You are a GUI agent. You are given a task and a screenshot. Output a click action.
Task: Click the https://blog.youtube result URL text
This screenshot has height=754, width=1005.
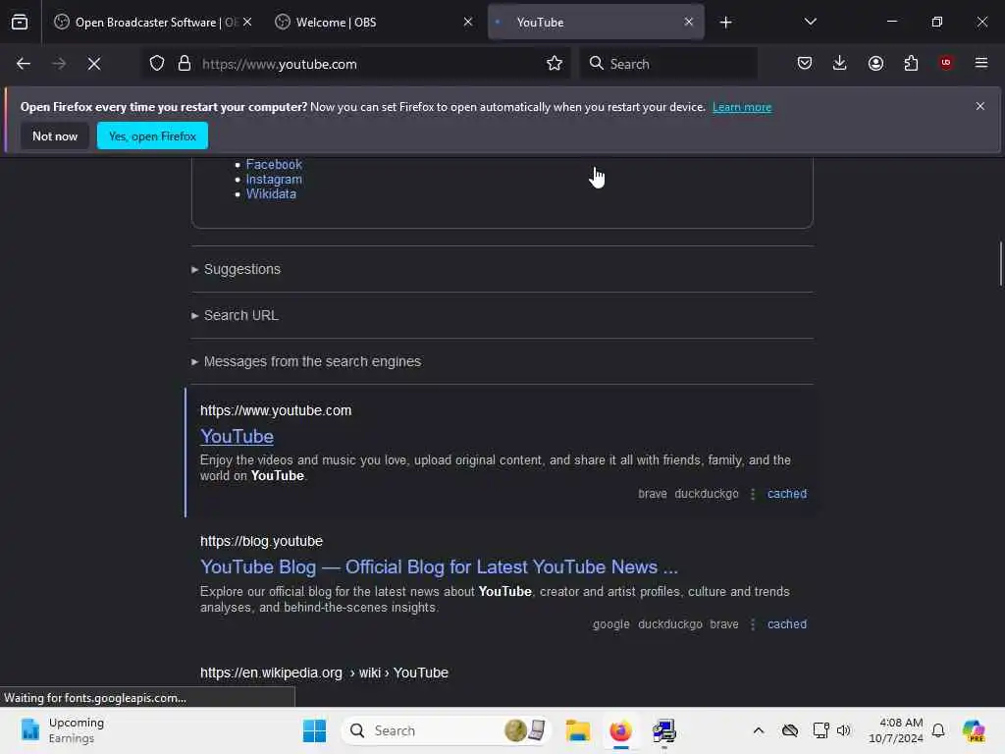(x=261, y=541)
